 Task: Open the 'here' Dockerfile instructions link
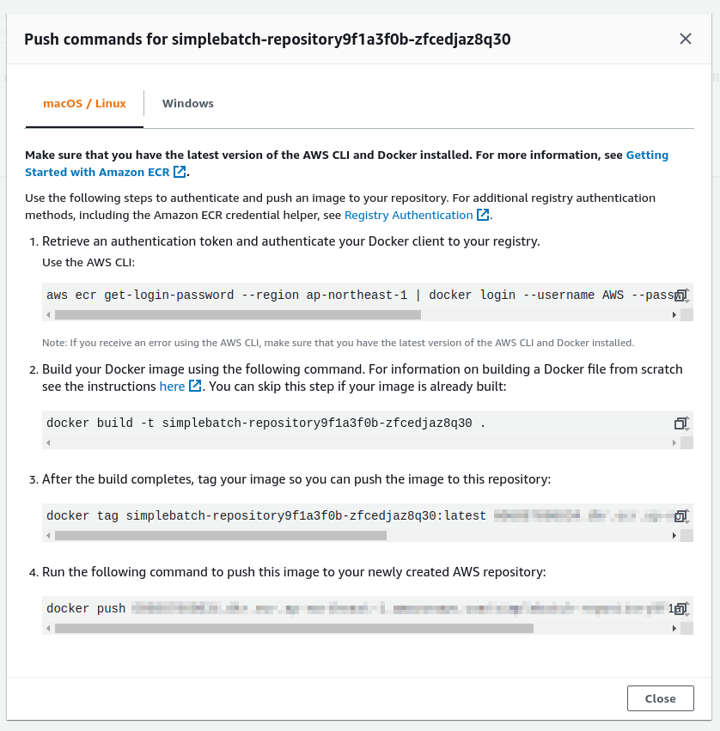pyautogui.click(x=172, y=387)
